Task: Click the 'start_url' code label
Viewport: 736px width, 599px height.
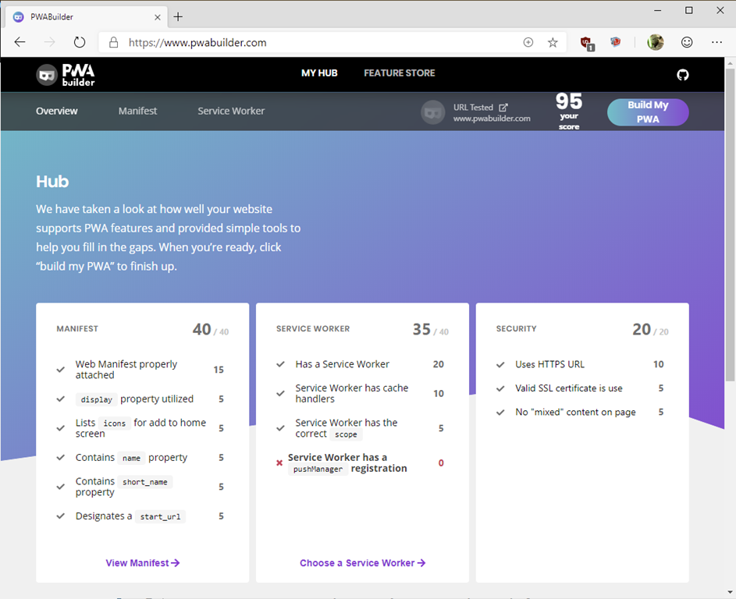Action: (x=160, y=516)
